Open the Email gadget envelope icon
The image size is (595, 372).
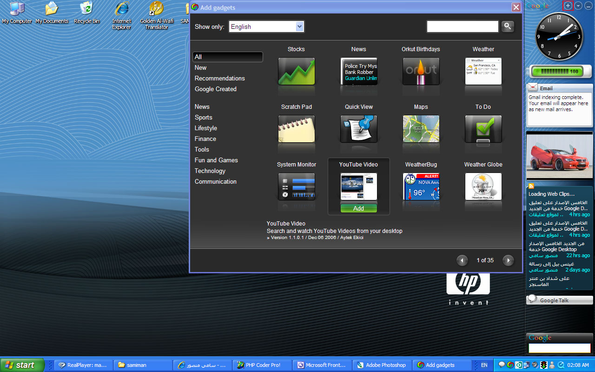tap(533, 87)
